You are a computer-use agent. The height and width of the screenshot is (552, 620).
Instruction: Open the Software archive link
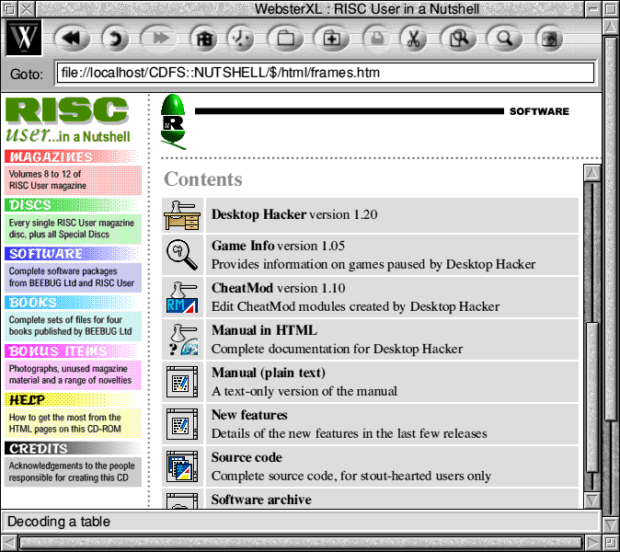pos(261,500)
